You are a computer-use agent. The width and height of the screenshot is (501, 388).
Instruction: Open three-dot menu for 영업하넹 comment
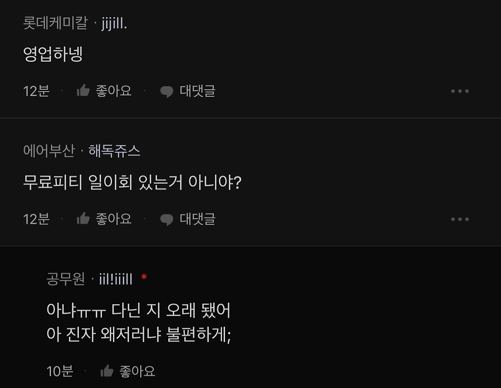(x=460, y=91)
